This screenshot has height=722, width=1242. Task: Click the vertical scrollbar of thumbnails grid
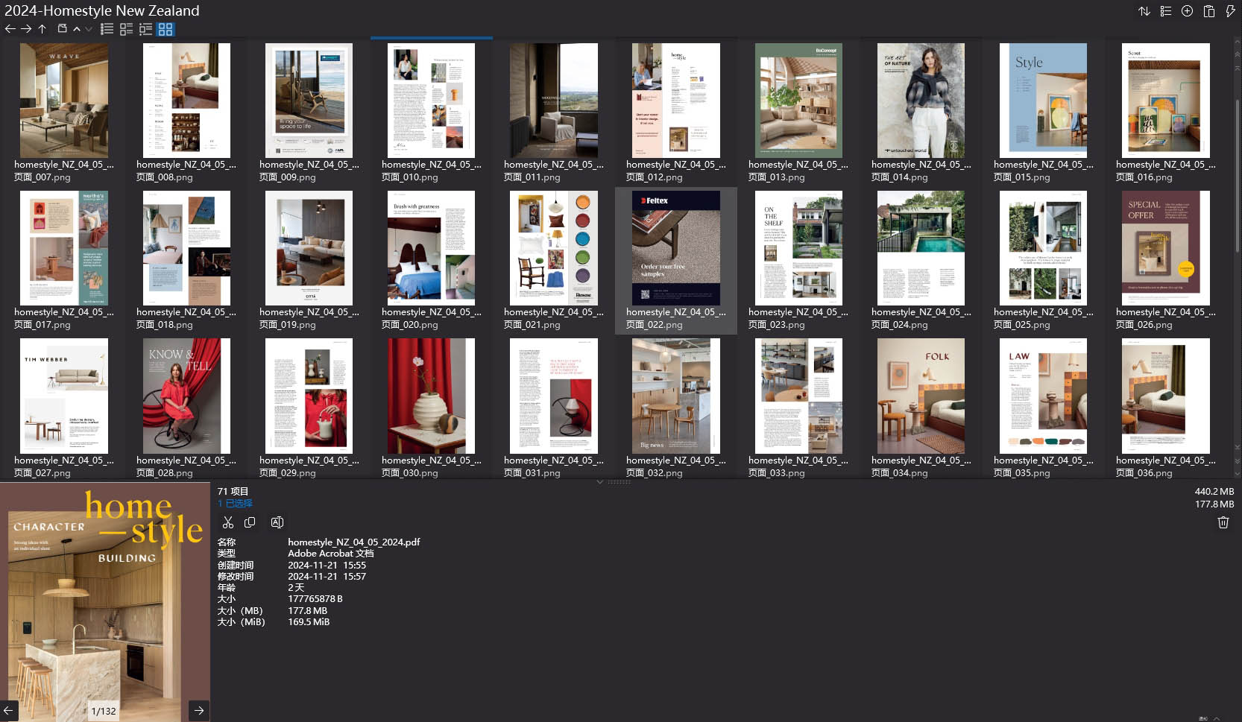pyautogui.click(x=1238, y=175)
